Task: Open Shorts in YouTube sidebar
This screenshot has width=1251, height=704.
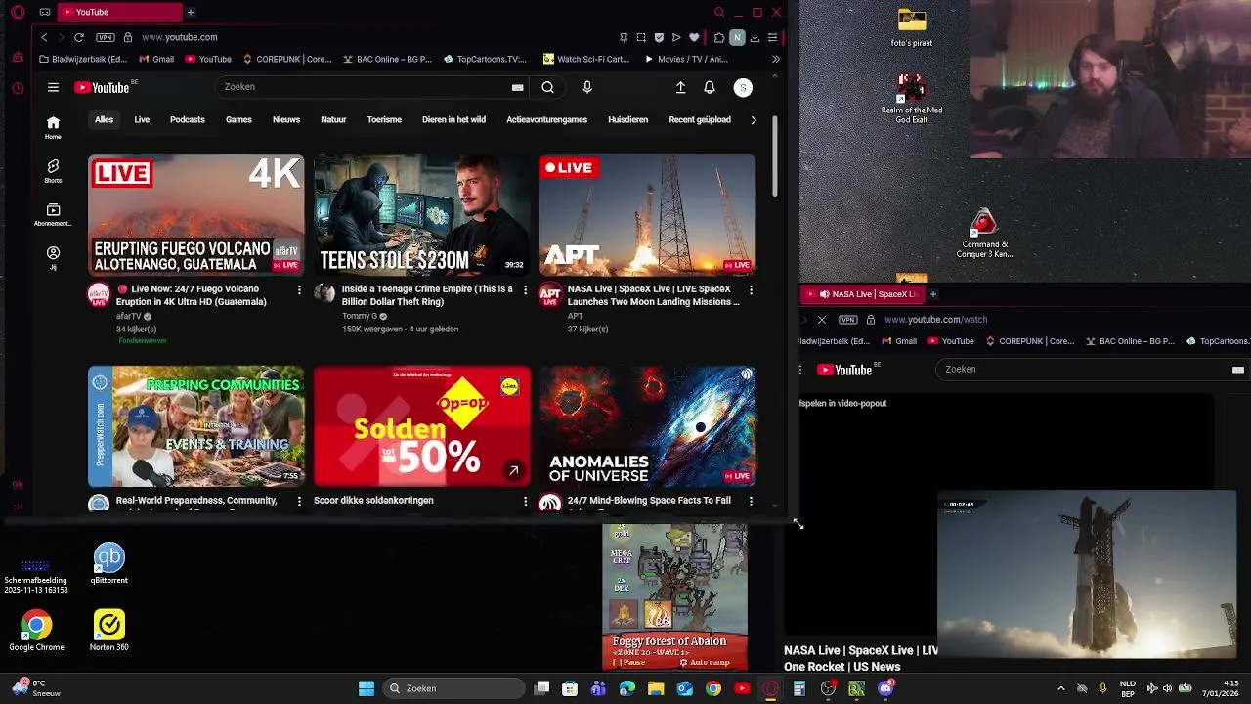Action: (53, 170)
